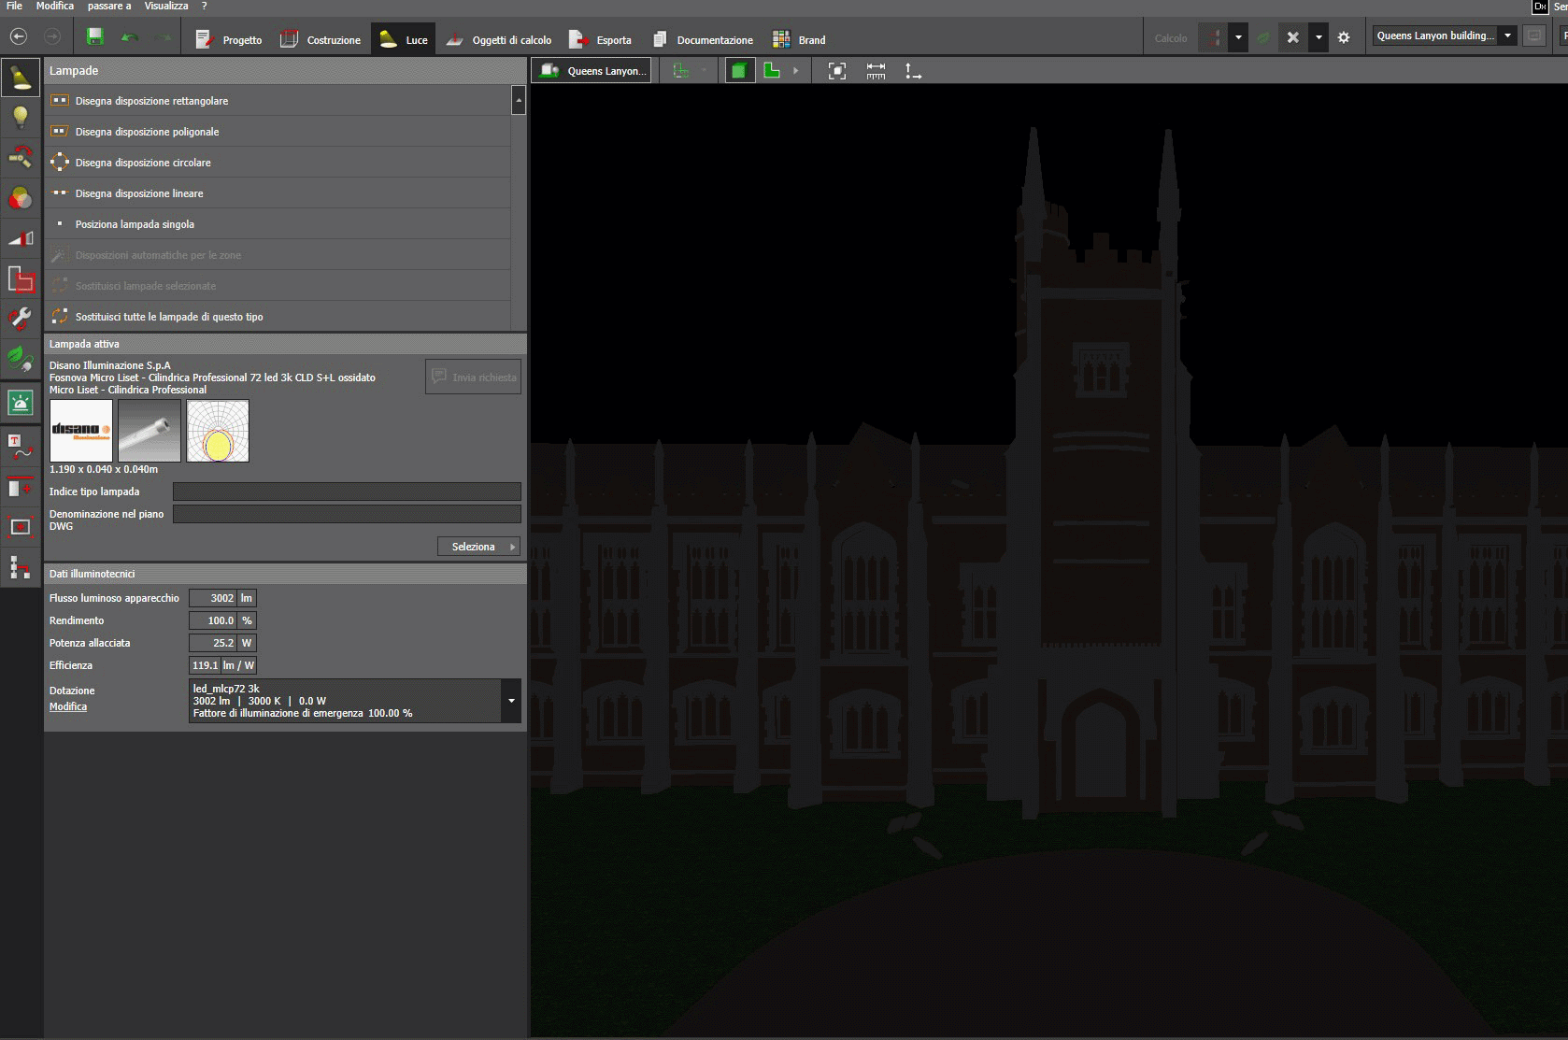The image size is (1568, 1040).
Task: Switch to the Esporta tab
Action: (x=601, y=39)
